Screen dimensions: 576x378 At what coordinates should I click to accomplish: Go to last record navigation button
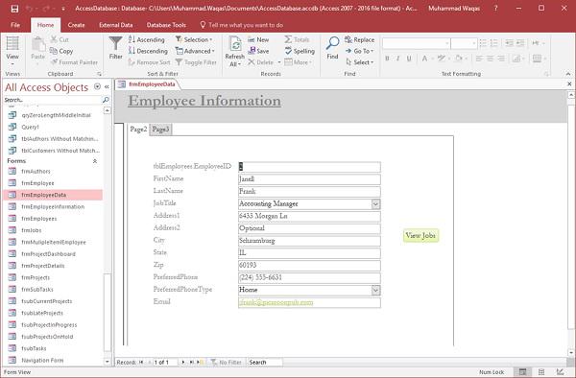pos(191,363)
